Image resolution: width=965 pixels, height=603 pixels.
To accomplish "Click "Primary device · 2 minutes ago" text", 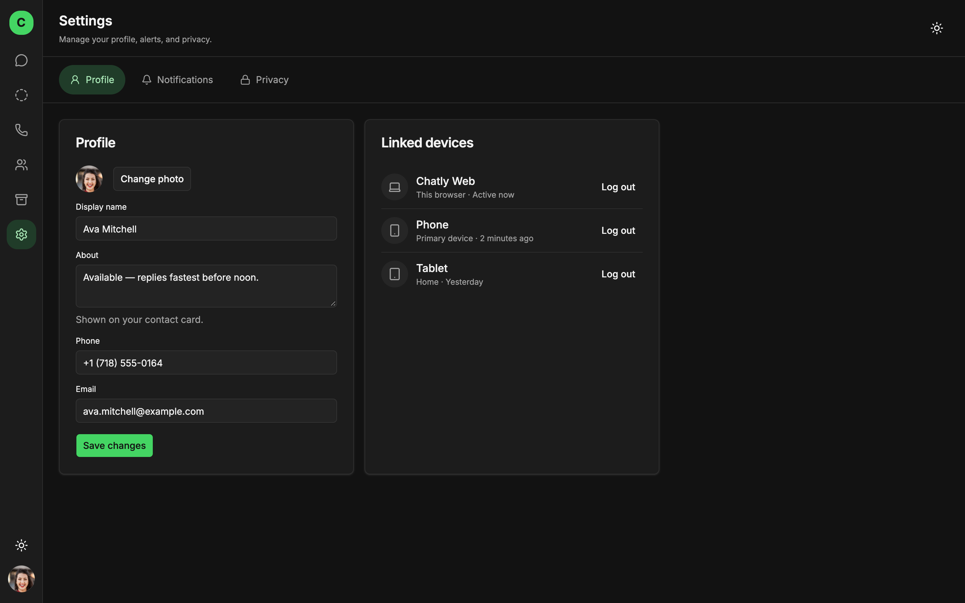I will (474, 239).
